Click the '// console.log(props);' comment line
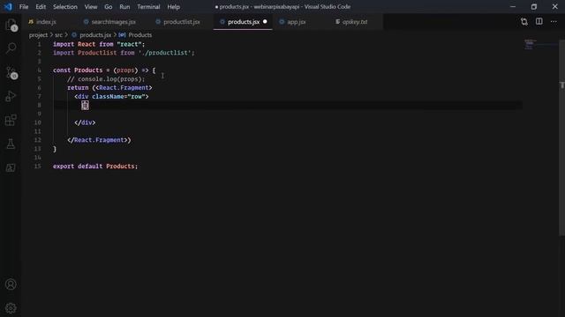Screen dimensions: 565x317 click(x=106, y=78)
